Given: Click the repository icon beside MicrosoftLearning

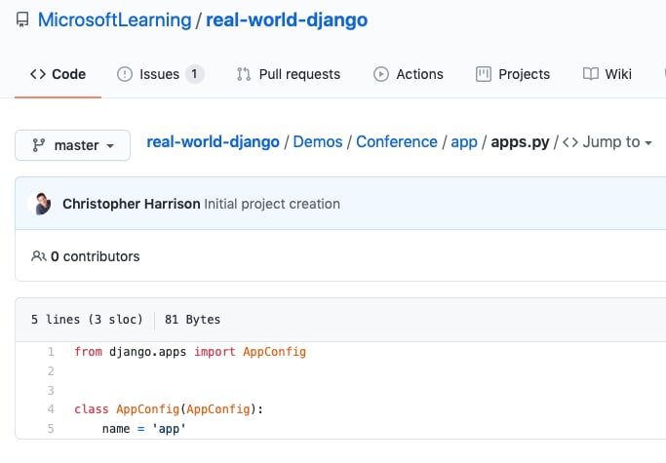Looking at the screenshot, I should 22,19.
